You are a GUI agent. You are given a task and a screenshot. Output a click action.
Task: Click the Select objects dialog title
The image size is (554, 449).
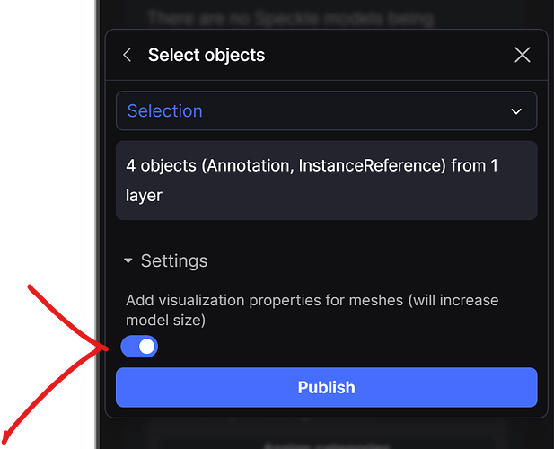(207, 56)
